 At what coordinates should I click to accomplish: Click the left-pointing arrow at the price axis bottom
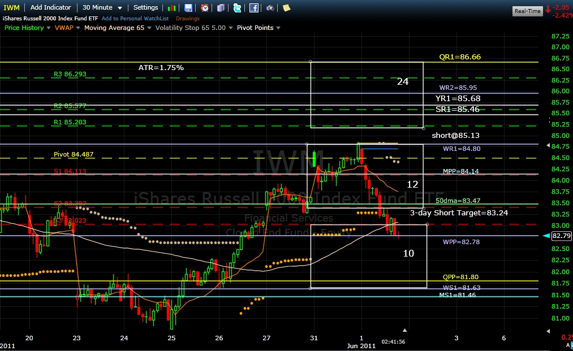click(x=548, y=331)
